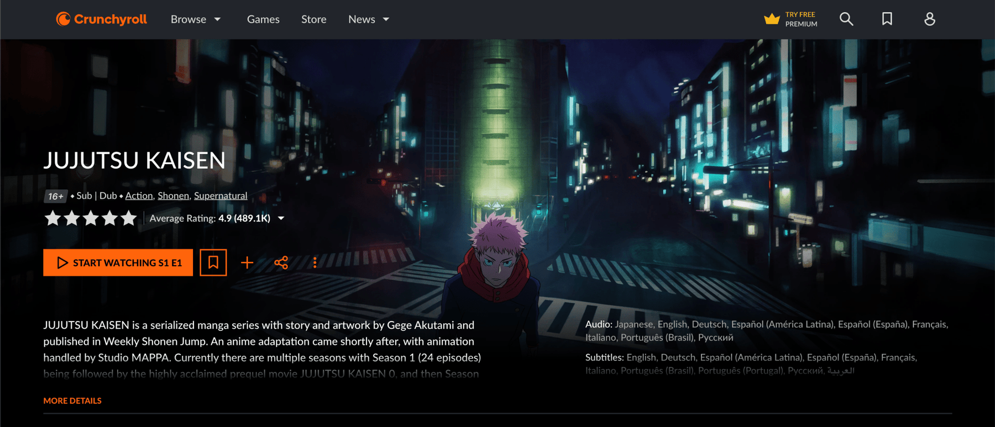Open the account profile icon

pyautogui.click(x=929, y=19)
